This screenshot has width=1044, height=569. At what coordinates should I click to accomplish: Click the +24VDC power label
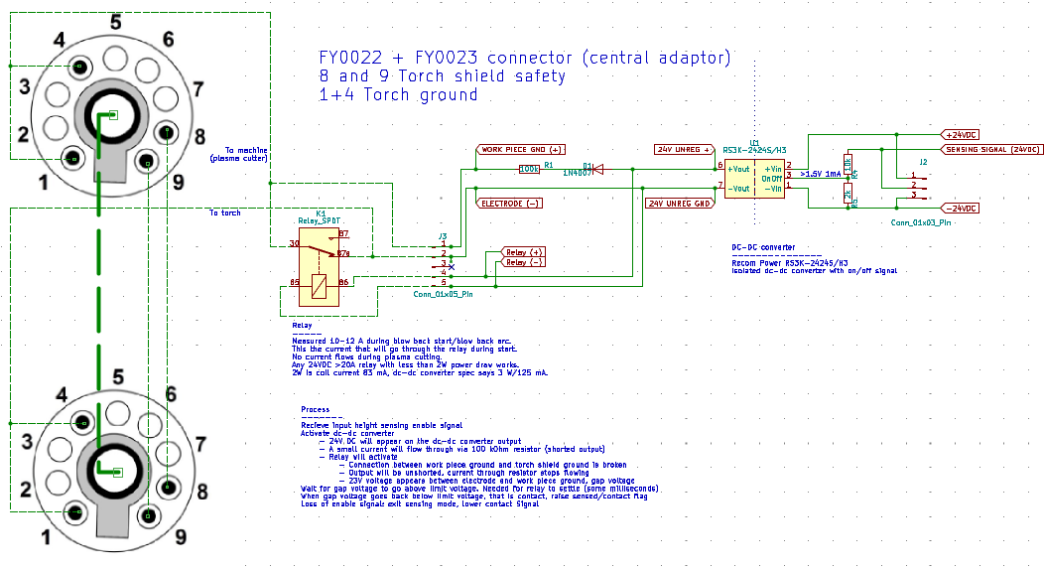[x=960, y=134]
